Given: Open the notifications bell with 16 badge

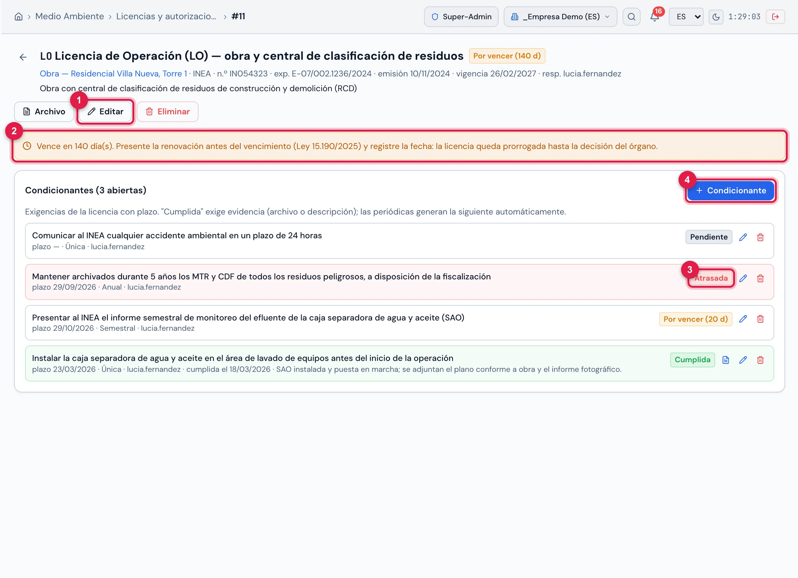Looking at the screenshot, I should tap(655, 16).
